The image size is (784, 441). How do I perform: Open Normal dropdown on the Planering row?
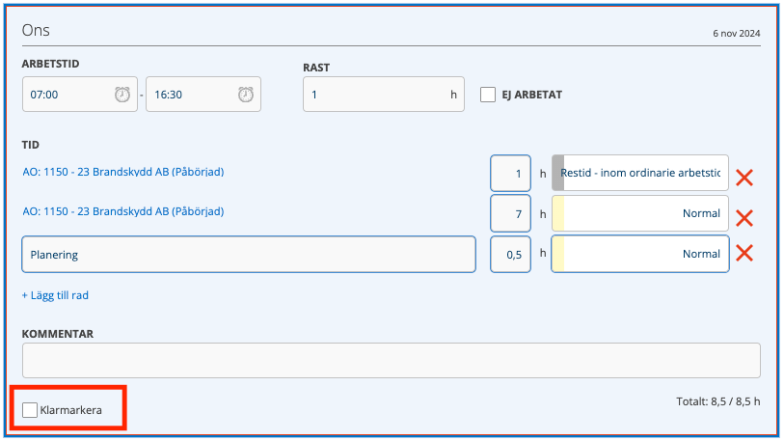click(x=640, y=254)
